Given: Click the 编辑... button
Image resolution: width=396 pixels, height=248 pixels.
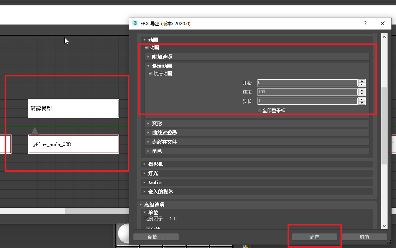Looking at the screenshot, I should pos(156,237).
